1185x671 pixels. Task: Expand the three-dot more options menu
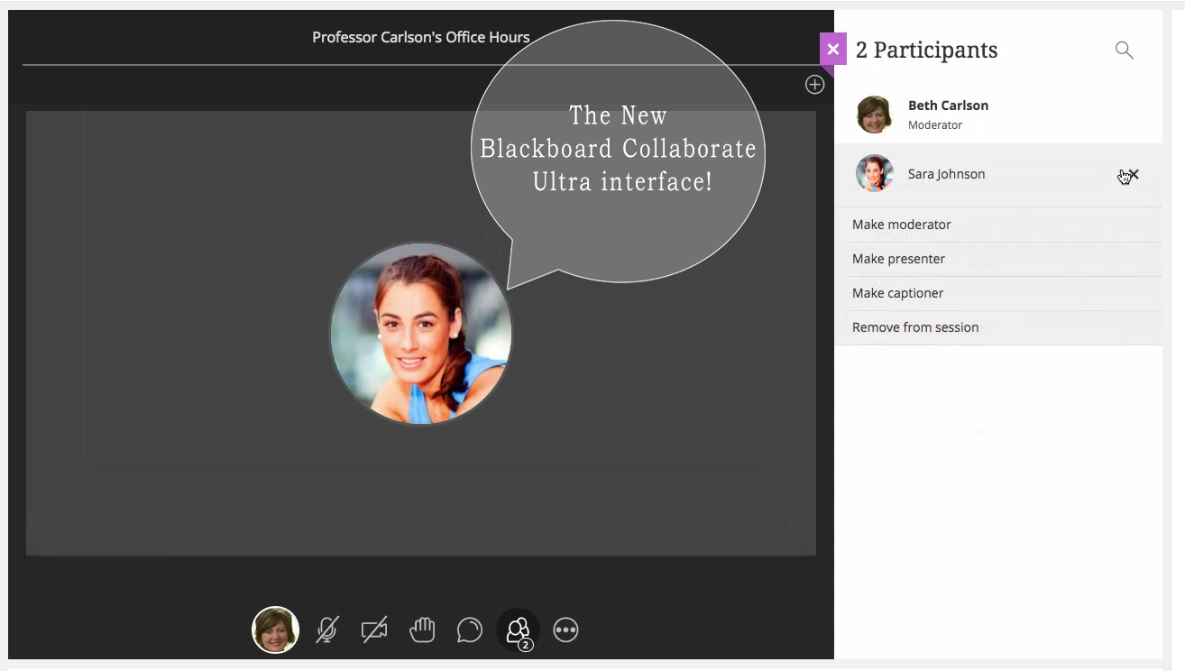565,630
